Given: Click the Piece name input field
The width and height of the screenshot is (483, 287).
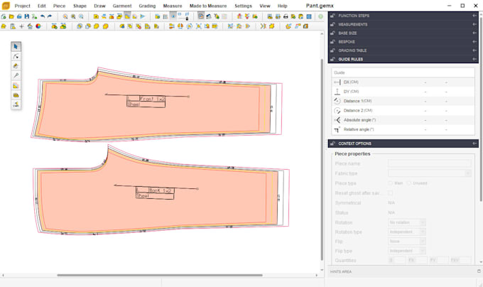Looking at the screenshot, I should coord(430,163).
